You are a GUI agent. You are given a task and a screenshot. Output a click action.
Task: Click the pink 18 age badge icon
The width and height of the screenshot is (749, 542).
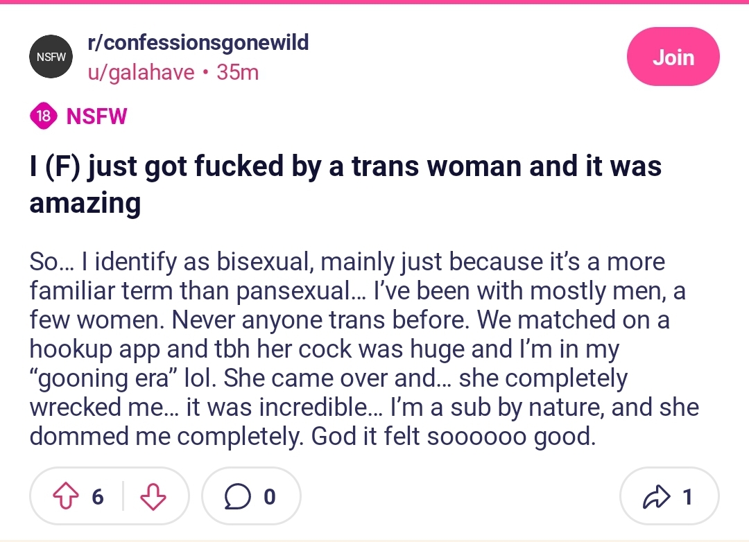point(44,116)
